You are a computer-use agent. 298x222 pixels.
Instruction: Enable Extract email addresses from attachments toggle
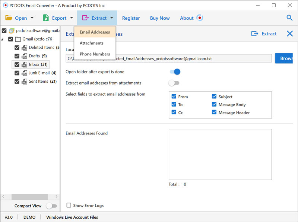[174, 83]
